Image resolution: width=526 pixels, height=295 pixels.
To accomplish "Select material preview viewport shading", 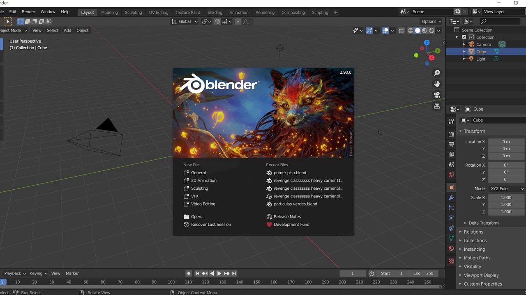I will (424, 30).
